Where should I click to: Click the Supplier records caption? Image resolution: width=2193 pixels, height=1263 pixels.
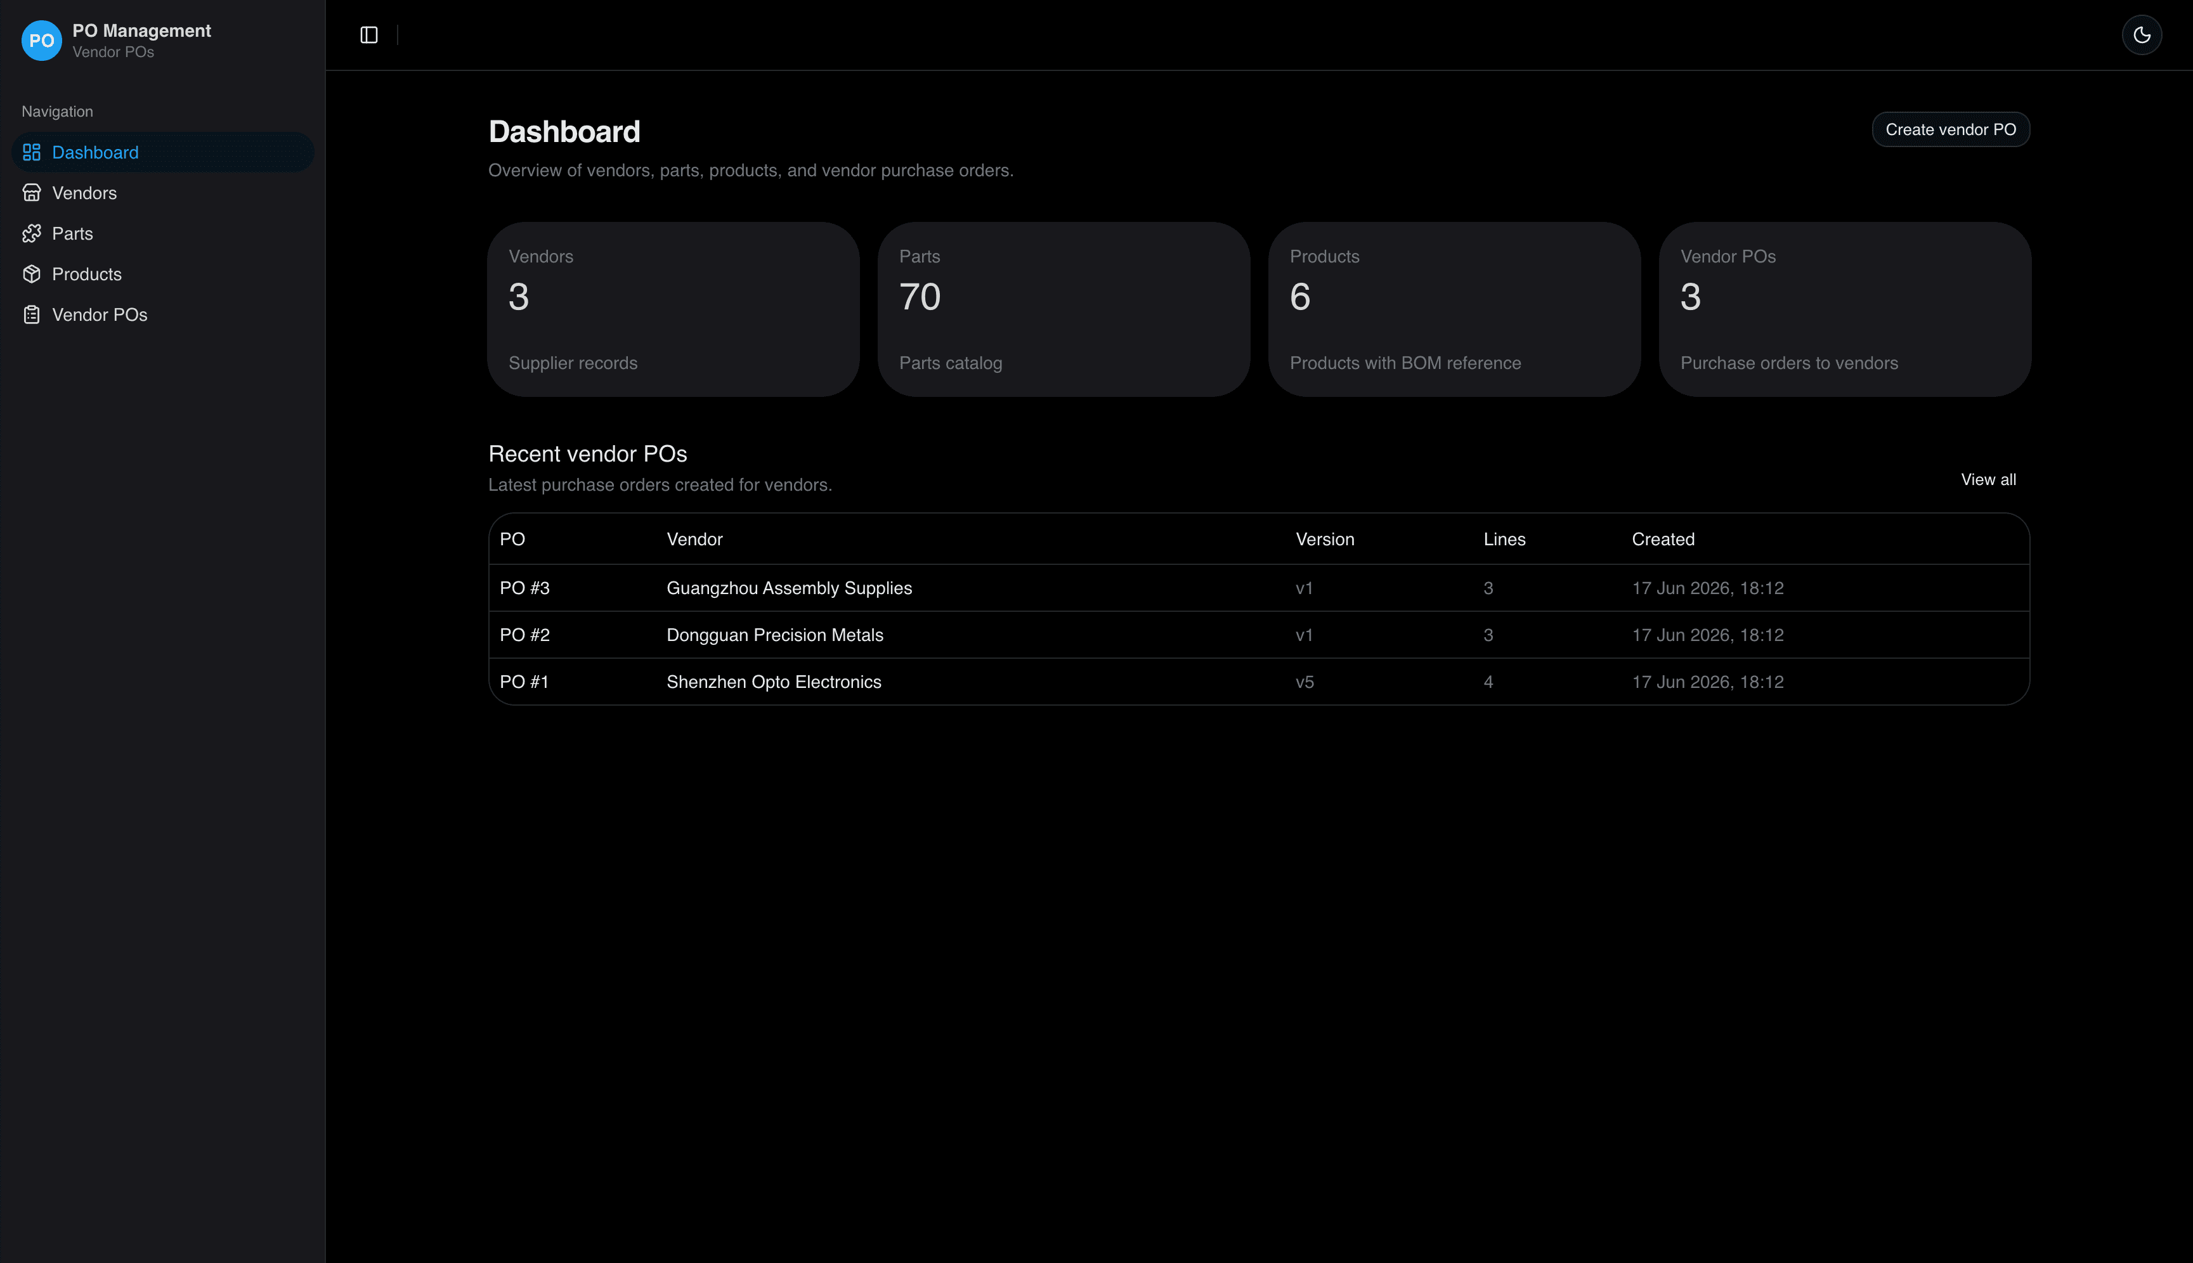coord(573,363)
